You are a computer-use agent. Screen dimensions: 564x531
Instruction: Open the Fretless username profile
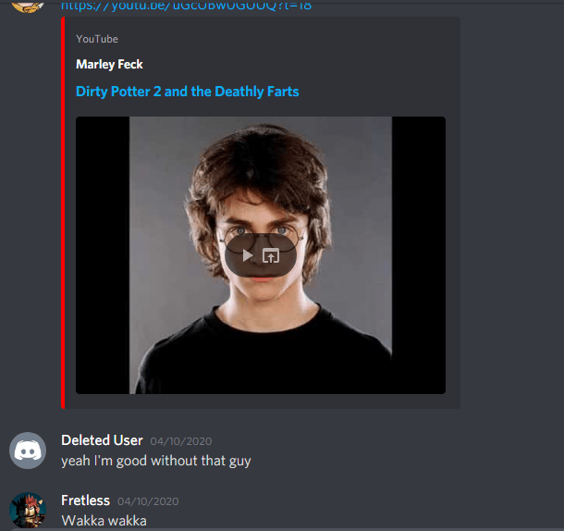(86, 500)
